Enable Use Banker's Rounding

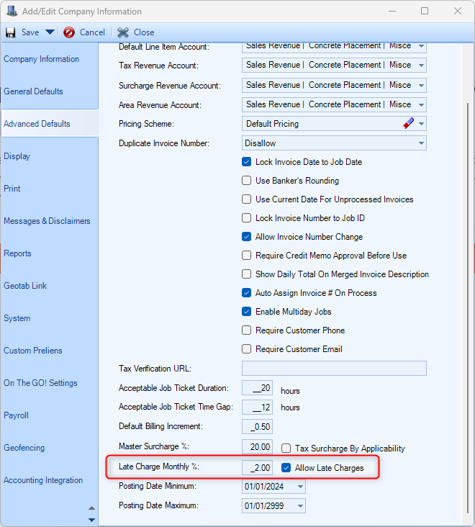247,181
